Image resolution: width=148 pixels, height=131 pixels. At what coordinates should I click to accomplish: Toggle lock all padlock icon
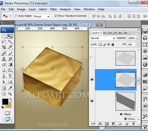[x=113, y=44]
